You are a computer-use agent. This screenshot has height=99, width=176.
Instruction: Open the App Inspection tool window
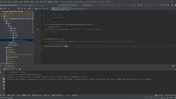tap(58, 95)
